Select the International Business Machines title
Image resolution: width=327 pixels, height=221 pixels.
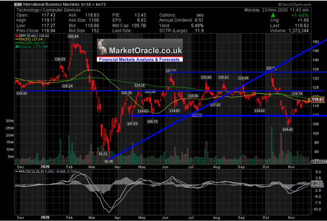click(51, 4)
